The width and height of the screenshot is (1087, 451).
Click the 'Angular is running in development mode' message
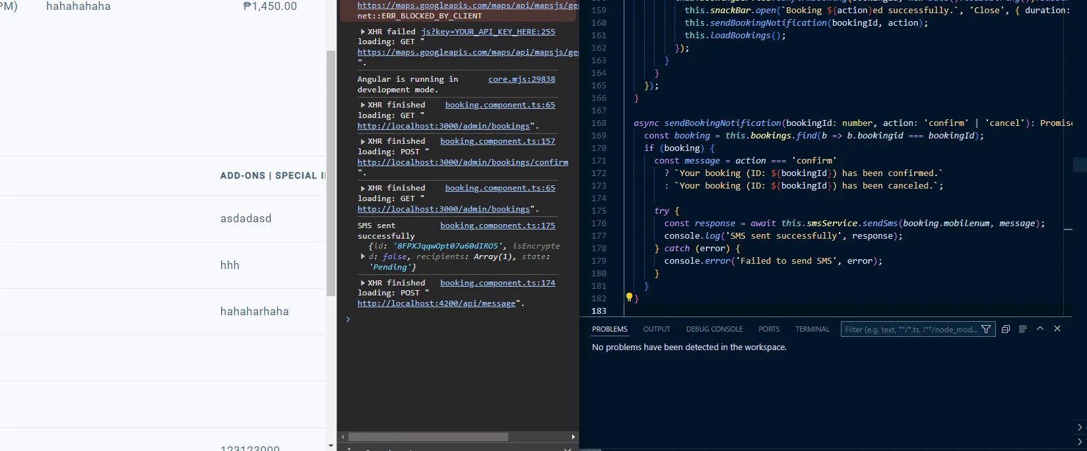tap(407, 84)
